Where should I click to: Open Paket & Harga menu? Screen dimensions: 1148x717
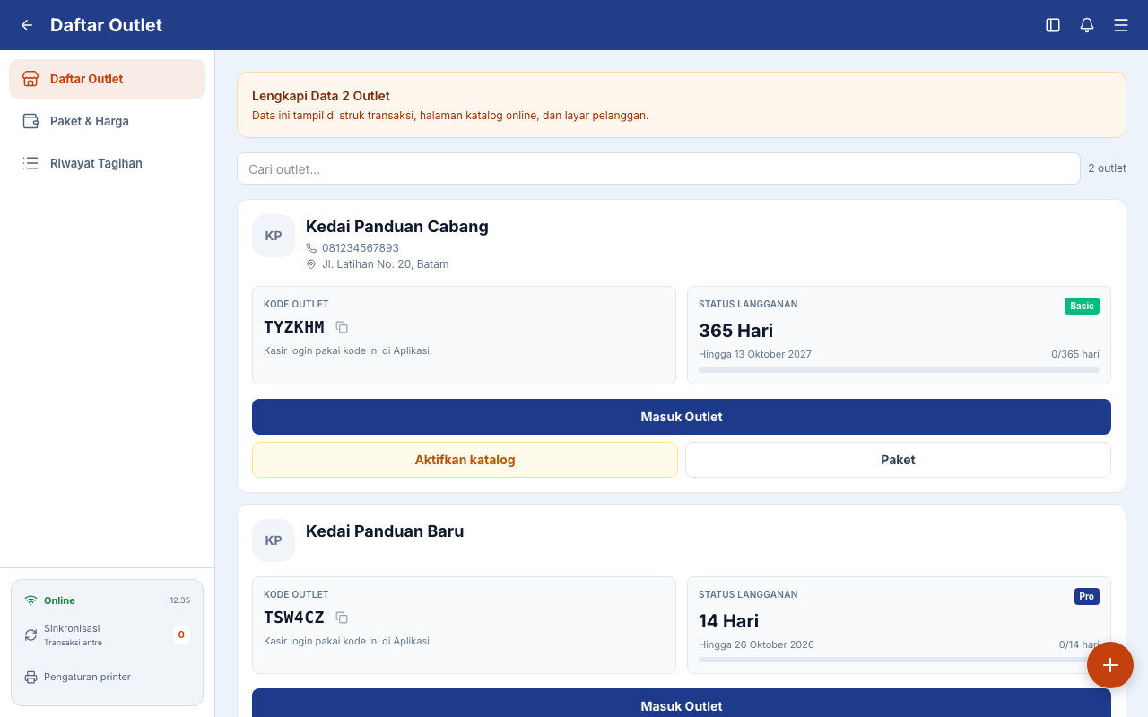pyautogui.click(x=107, y=121)
